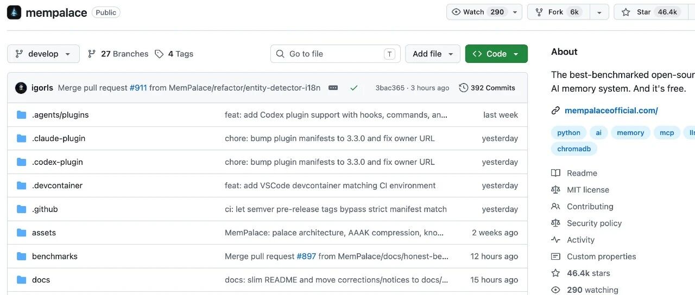Toggle Watch notifications for repository
The height and width of the screenshot is (295, 695).
pyautogui.click(x=478, y=12)
